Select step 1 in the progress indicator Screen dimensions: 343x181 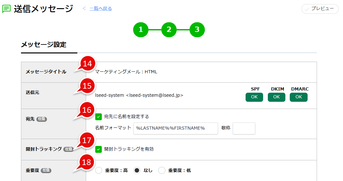(x=141, y=30)
